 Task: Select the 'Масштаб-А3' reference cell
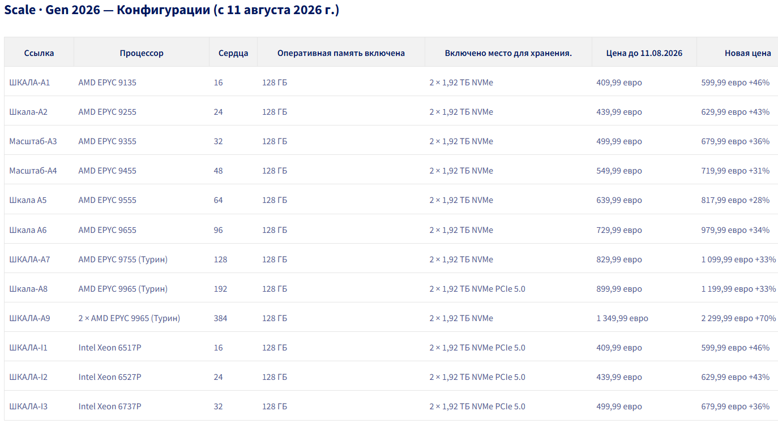click(33, 141)
